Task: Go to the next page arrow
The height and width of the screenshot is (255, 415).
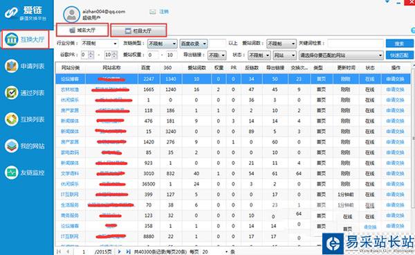Action: pyautogui.click(x=119, y=252)
